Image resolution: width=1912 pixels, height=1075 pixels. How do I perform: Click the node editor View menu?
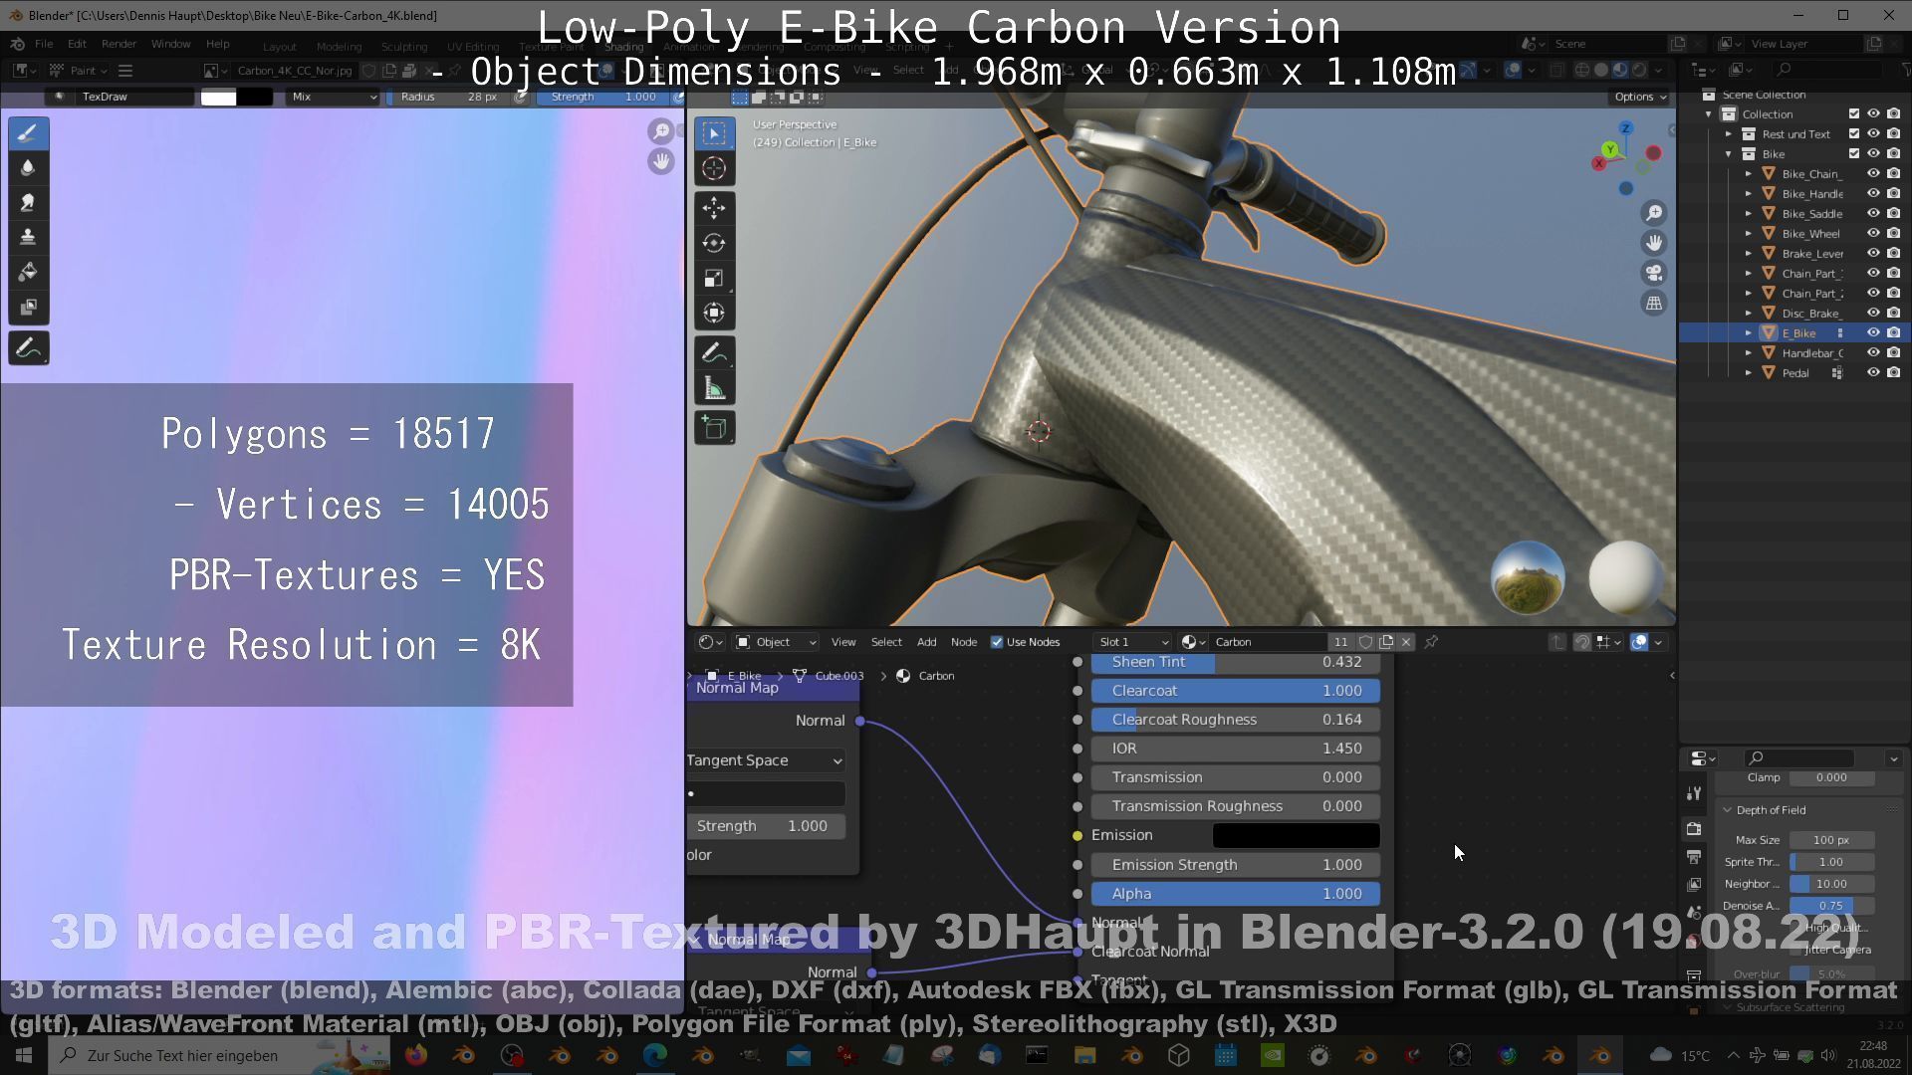(x=843, y=642)
